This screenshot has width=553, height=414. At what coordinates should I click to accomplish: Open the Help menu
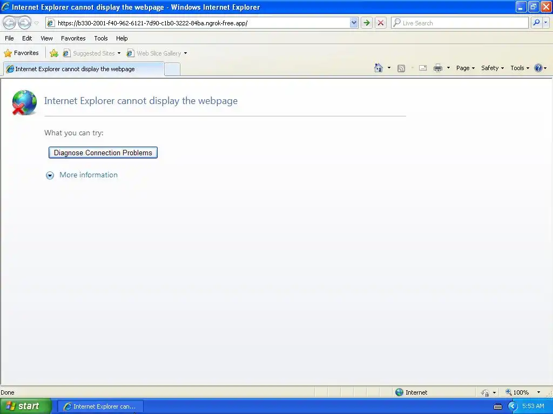[x=122, y=38]
